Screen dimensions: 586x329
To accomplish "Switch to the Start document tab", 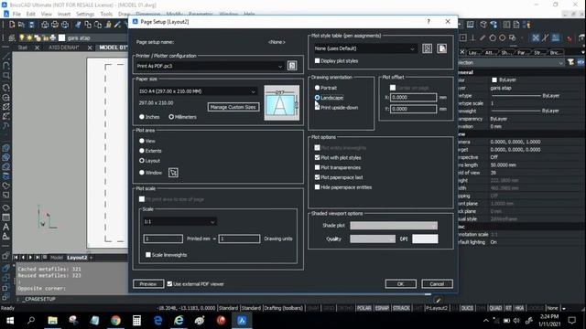I will pyautogui.click(x=23, y=48).
